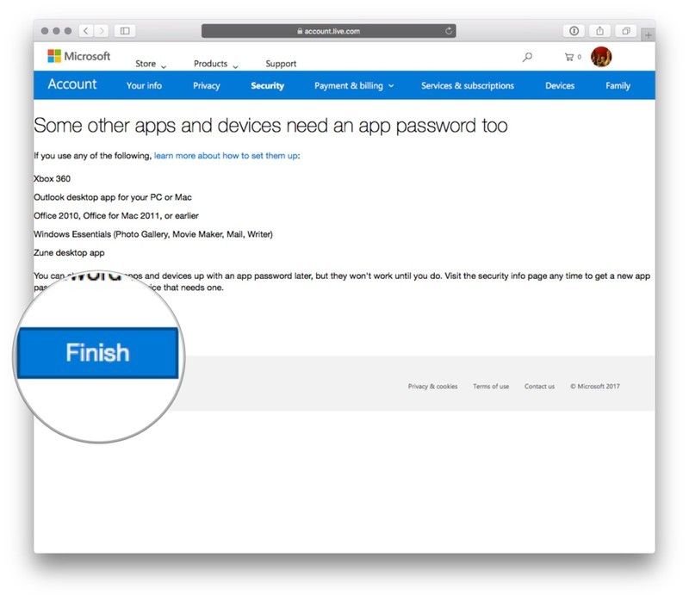The image size is (689, 601).
Task: Expand Payment & billing dropdown
Action: [354, 86]
